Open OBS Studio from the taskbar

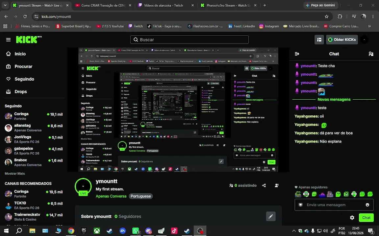click(x=200, y=231)
